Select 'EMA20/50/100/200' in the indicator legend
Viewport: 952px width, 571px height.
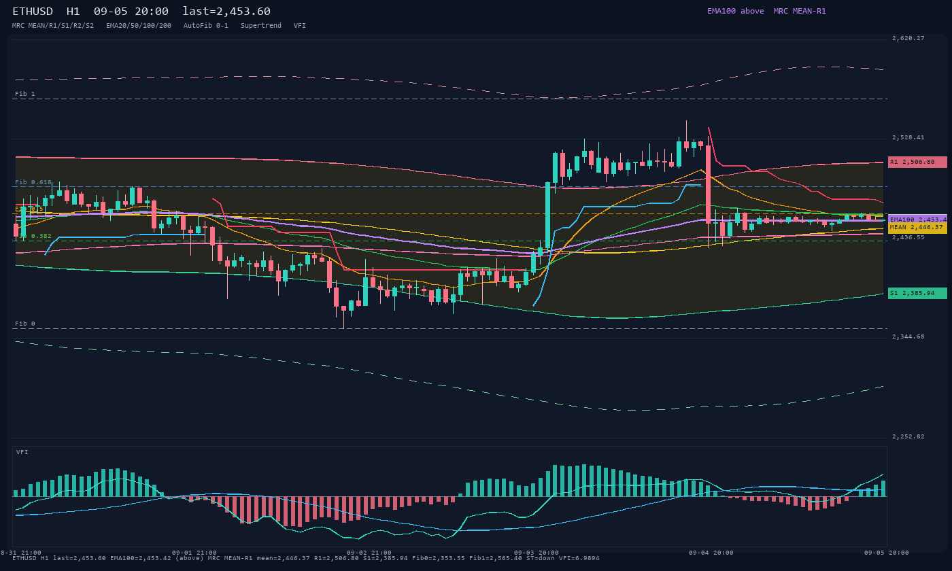click(139, 25)
